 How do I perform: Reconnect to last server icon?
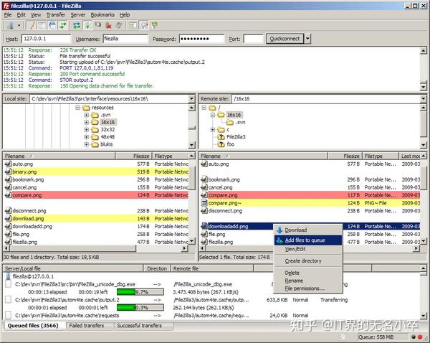[119, 26]
